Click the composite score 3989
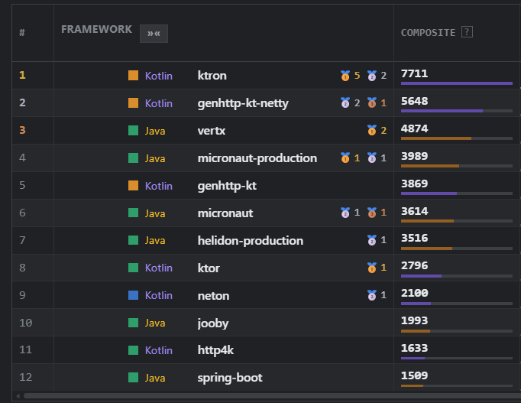This screenshot has height=403, width=521. [414, 156]
